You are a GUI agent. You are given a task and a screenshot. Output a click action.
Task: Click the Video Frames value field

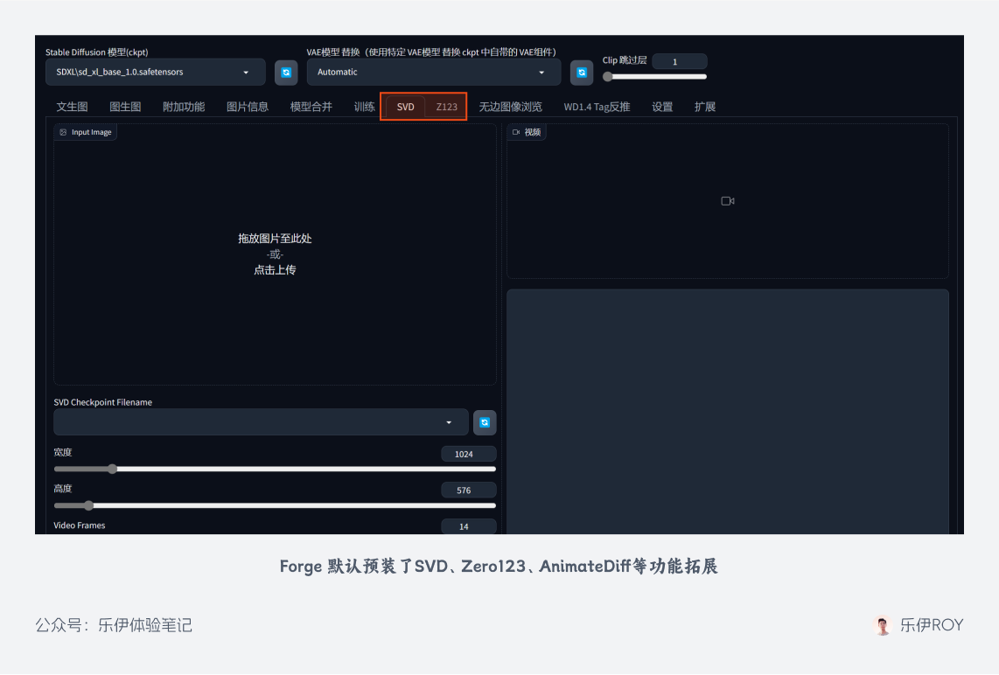click(469, 525)
